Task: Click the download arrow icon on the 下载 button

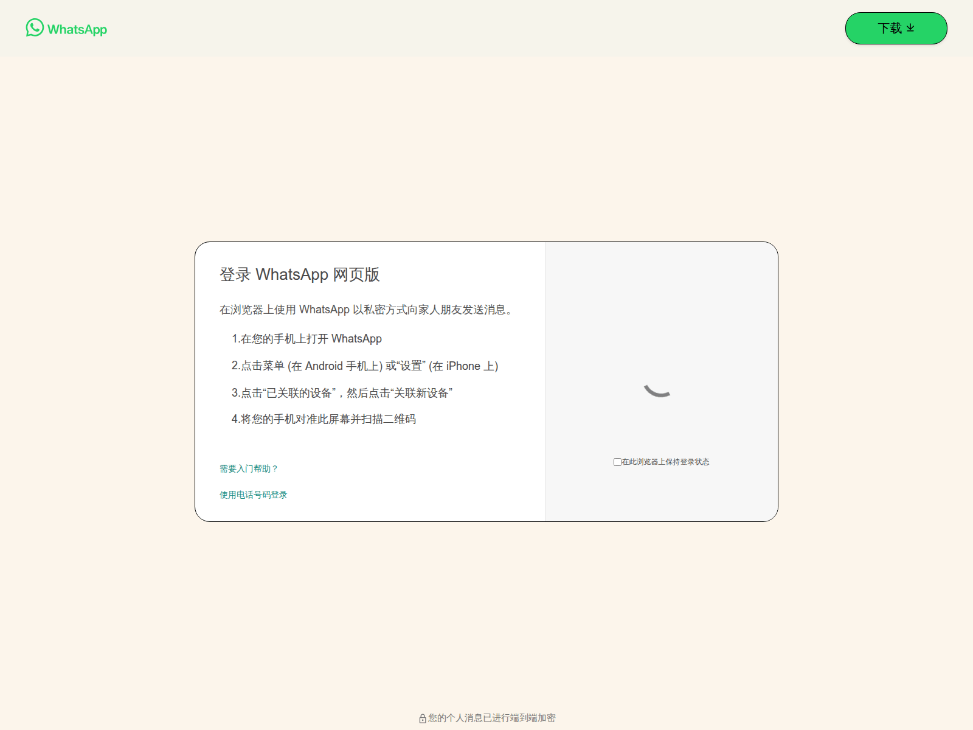Action: pos(911,27)
